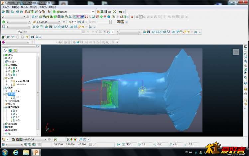The width and height of the screenshot is (249, 156).
Task: Open the s-4-20-34 tool dropdown in simulation toolbar
Action: [59, 22]
